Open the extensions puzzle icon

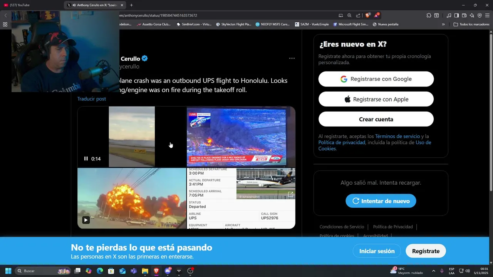pyautogui.click(x=429, y=15)
